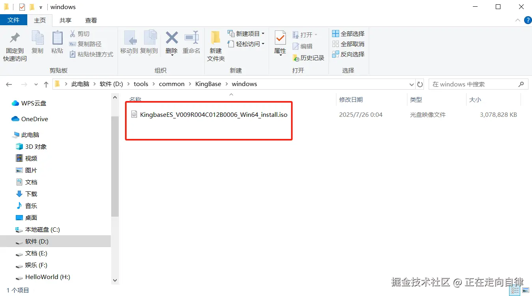Image resolution: width=532 pixels, height=296 pixels.
Task: Switch to the 主页 home tab
Action: (x=40, y=20)
